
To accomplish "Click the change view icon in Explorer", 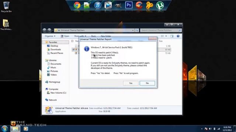I will point(162,36).
